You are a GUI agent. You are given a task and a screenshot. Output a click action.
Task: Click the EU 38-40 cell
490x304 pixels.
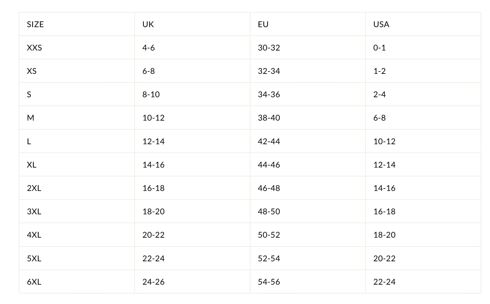click(x=269, y=118)
